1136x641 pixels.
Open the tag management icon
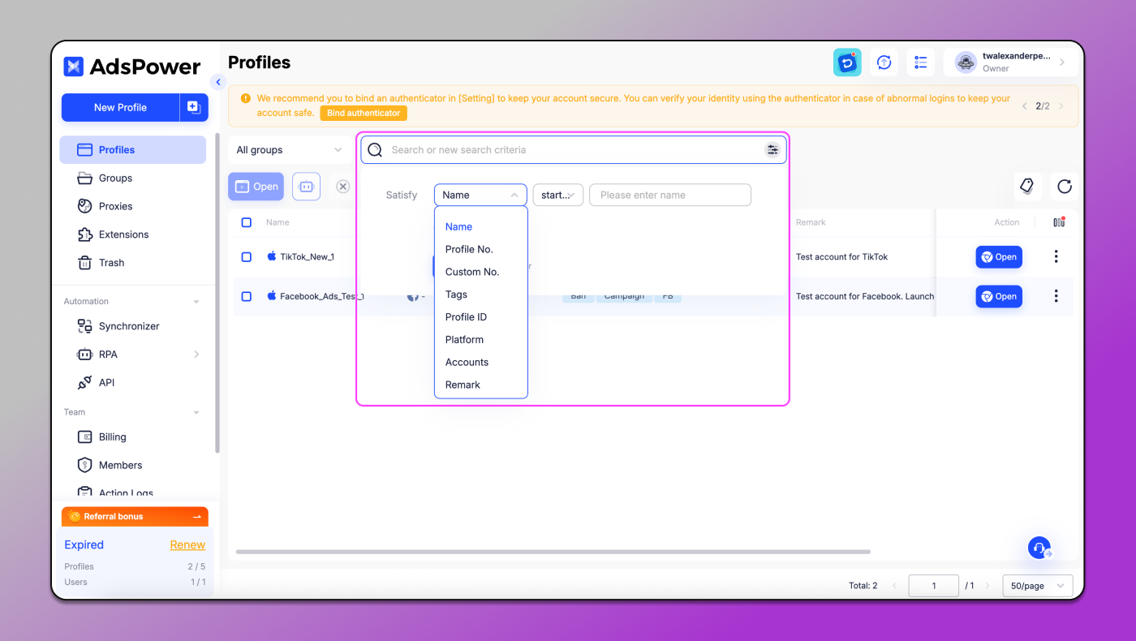click(1026, 187)
